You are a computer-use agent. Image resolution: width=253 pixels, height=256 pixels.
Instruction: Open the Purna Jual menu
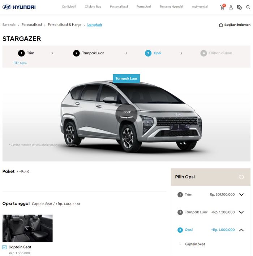tap(144, 7)
